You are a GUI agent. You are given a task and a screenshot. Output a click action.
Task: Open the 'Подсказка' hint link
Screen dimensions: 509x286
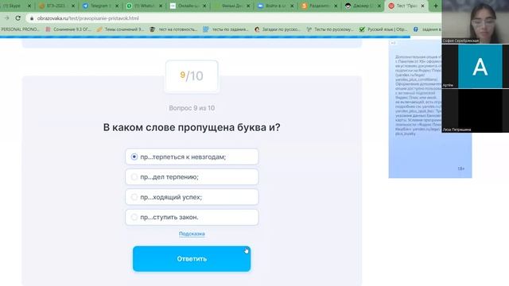point(192,234)
